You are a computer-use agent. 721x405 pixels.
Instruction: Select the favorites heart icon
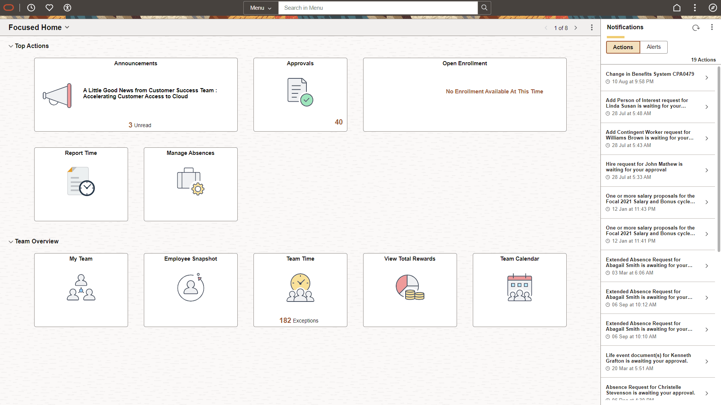[x=49, y=7]
